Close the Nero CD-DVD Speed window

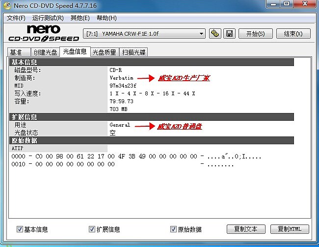pyautogui.click(x=305, y=4)
